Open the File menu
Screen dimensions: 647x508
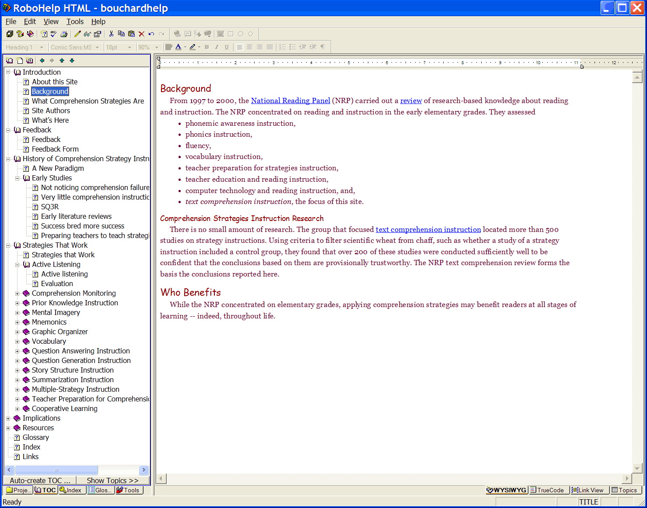(11, 21)
